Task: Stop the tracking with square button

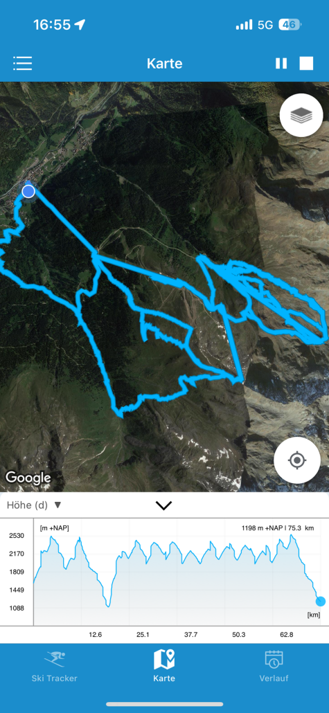Action: click(306, 63)
